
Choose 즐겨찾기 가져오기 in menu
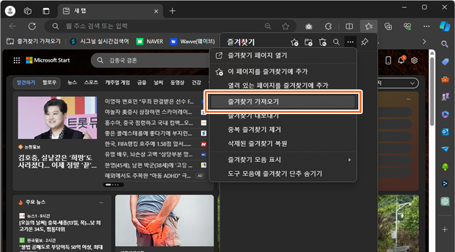[283, 101]
